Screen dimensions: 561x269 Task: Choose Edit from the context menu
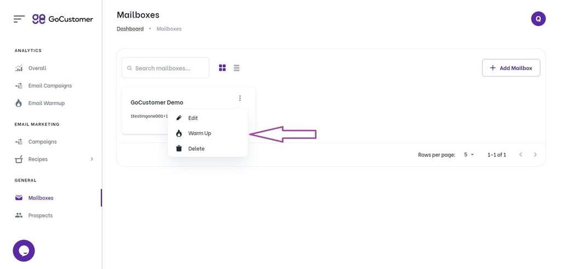pyautogui.click(x=208, y=118)
